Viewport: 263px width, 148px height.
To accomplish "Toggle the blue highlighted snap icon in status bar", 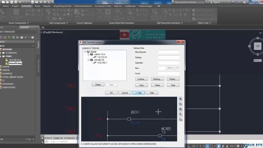I will click(207, 146).
